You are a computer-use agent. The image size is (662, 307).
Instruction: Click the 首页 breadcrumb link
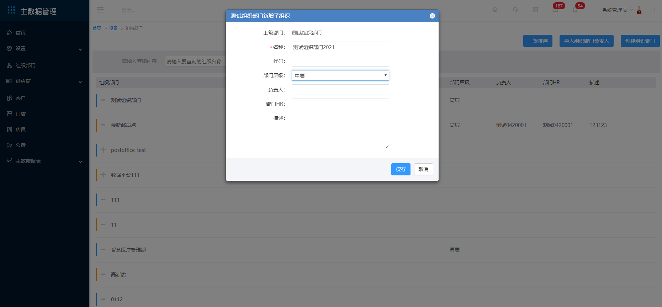point(97,28)
